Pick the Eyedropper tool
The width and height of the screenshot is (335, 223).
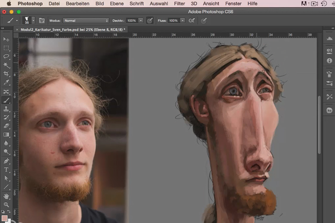coord(6,82)
